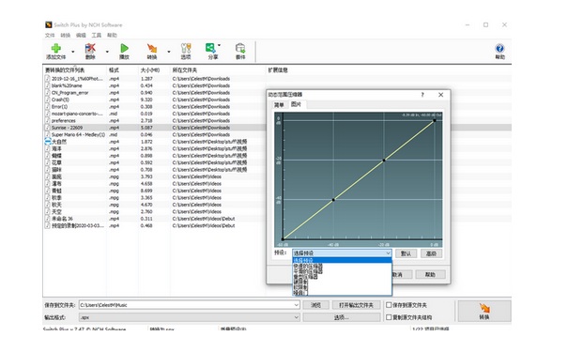The height and width of the screenshot is (352, 568).
Task: Toggle the 保存到源文件夹 checkbox
Action: (389, 305)
